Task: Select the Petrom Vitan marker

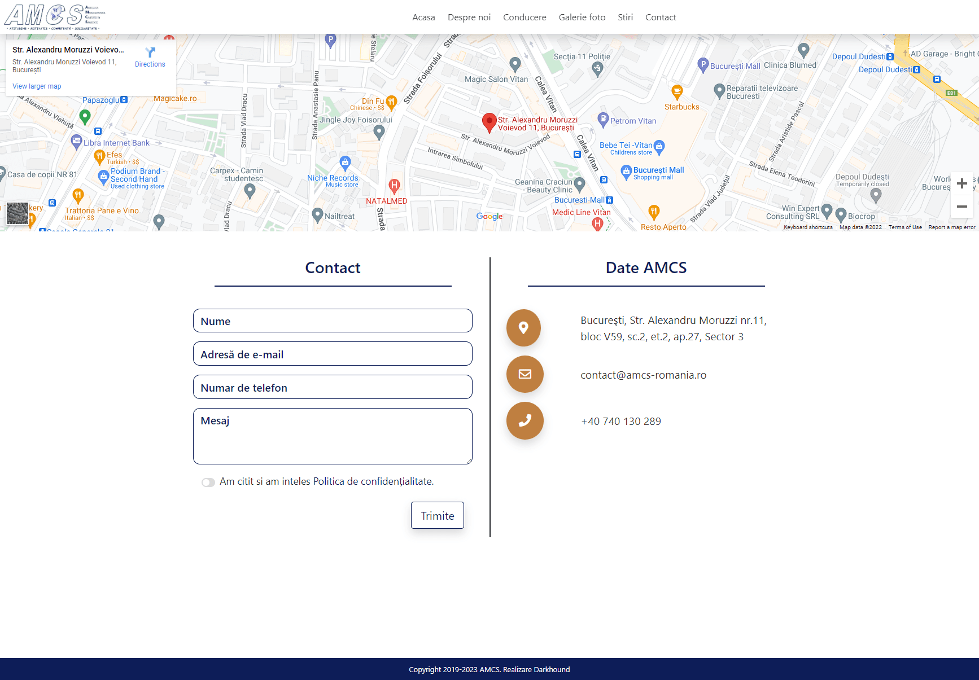Action: pos(603,120)
